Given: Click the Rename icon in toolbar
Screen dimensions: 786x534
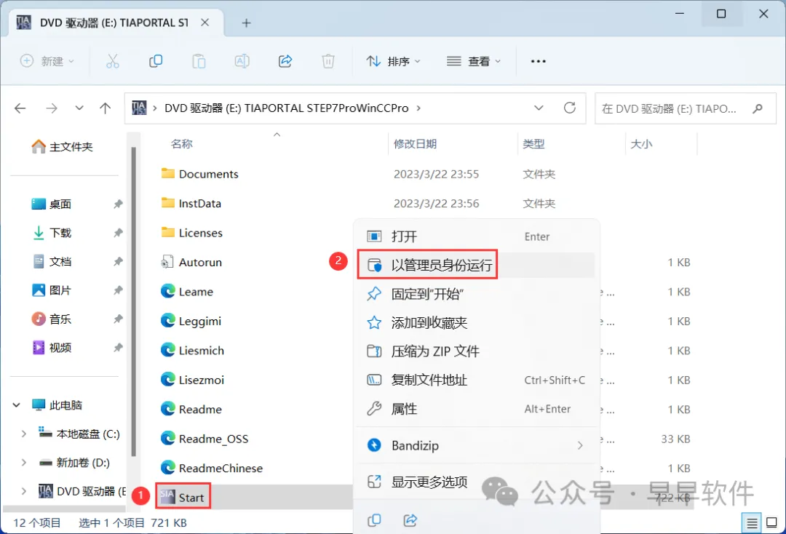Looking at the screenshot, I should coord(242,61).
